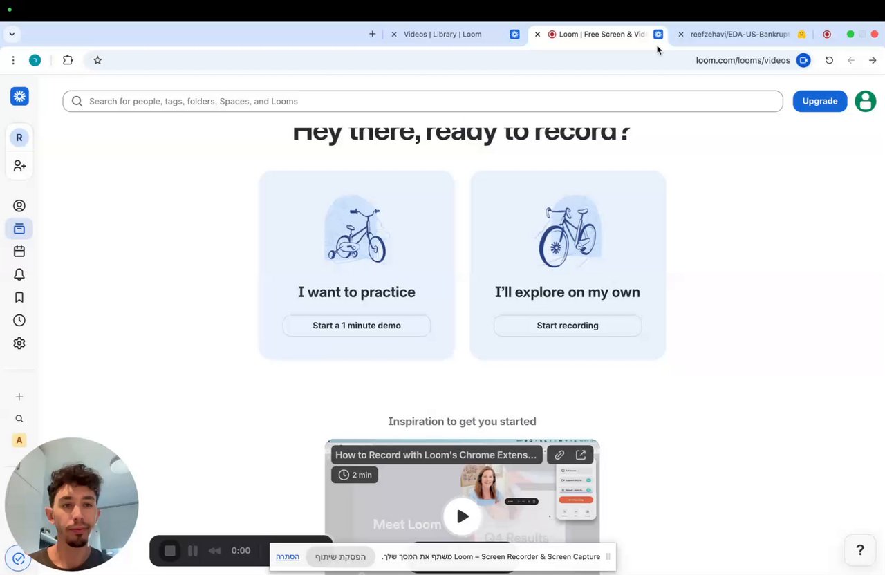
Task: Bookmark this page with the star icon
Action: click(97, 60)
